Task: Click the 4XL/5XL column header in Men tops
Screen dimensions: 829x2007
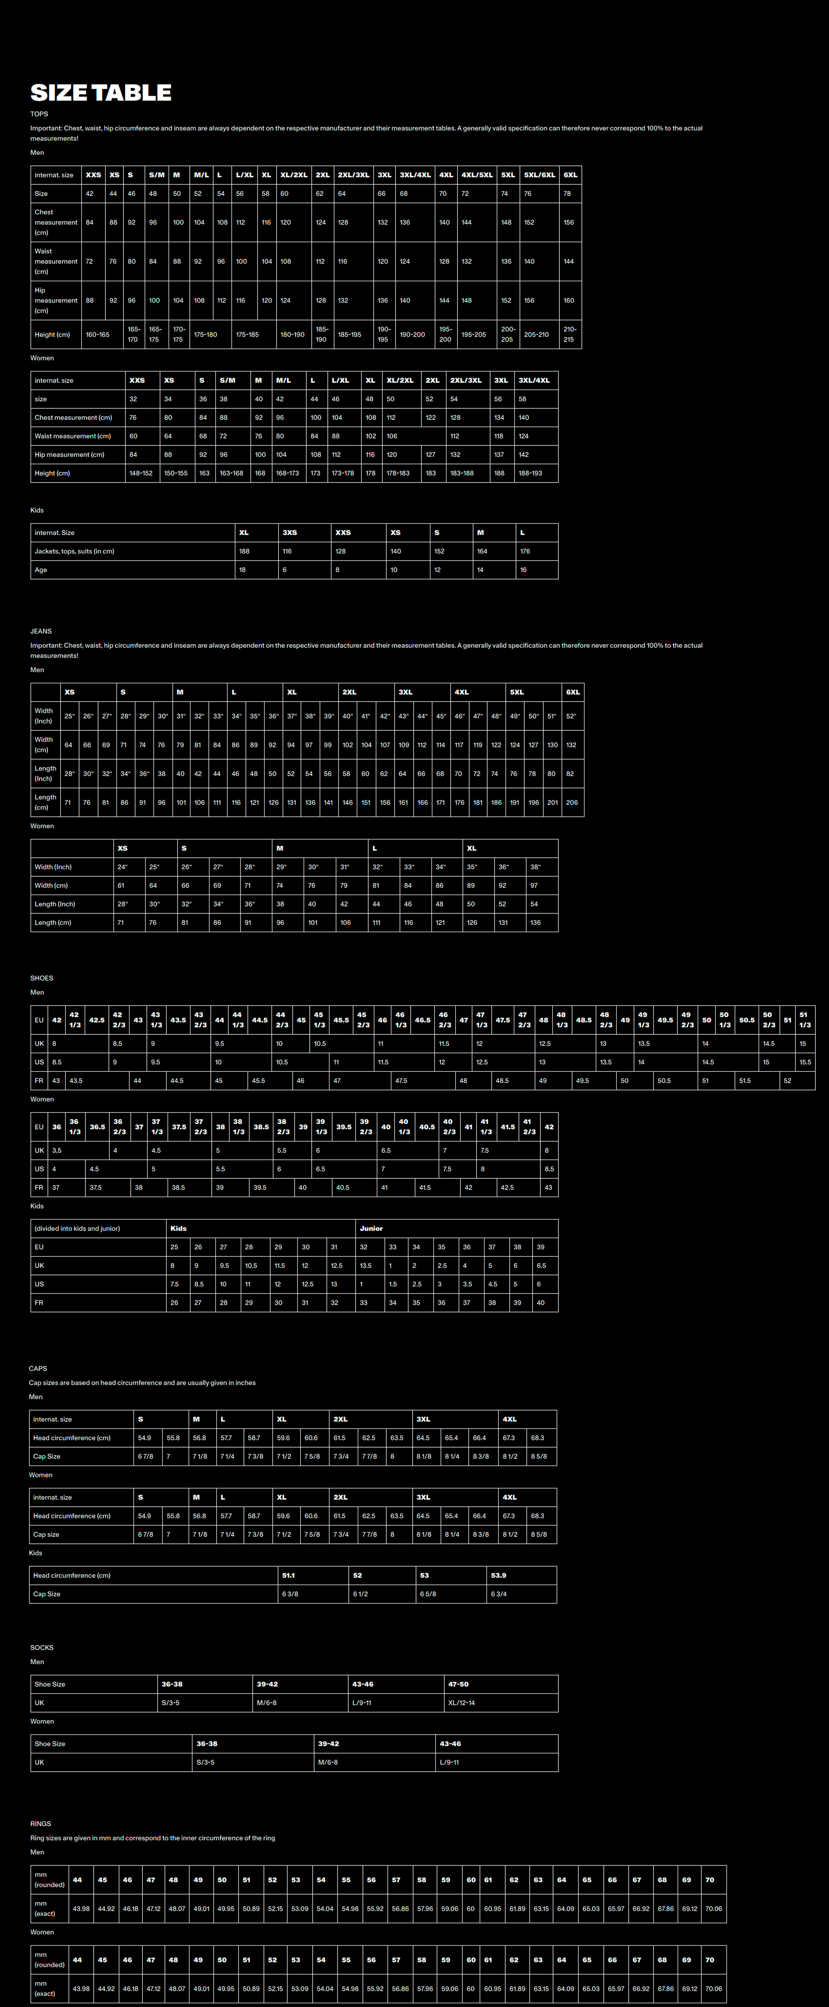Action: tap(477, 175)
